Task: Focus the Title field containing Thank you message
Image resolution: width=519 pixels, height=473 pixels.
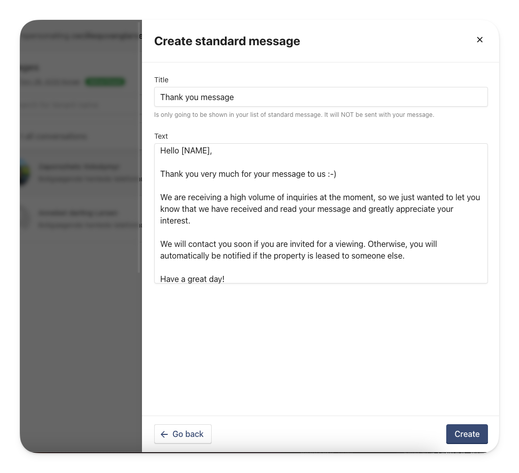Action: [321, 97]
